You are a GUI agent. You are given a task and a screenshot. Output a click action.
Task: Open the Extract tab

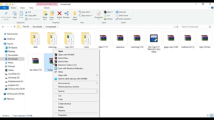pos(47,8)
